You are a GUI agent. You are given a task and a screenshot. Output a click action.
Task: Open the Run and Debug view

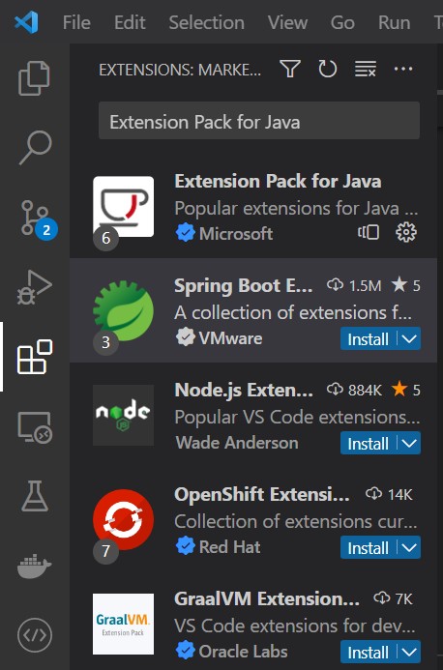(x=34, y=287)
